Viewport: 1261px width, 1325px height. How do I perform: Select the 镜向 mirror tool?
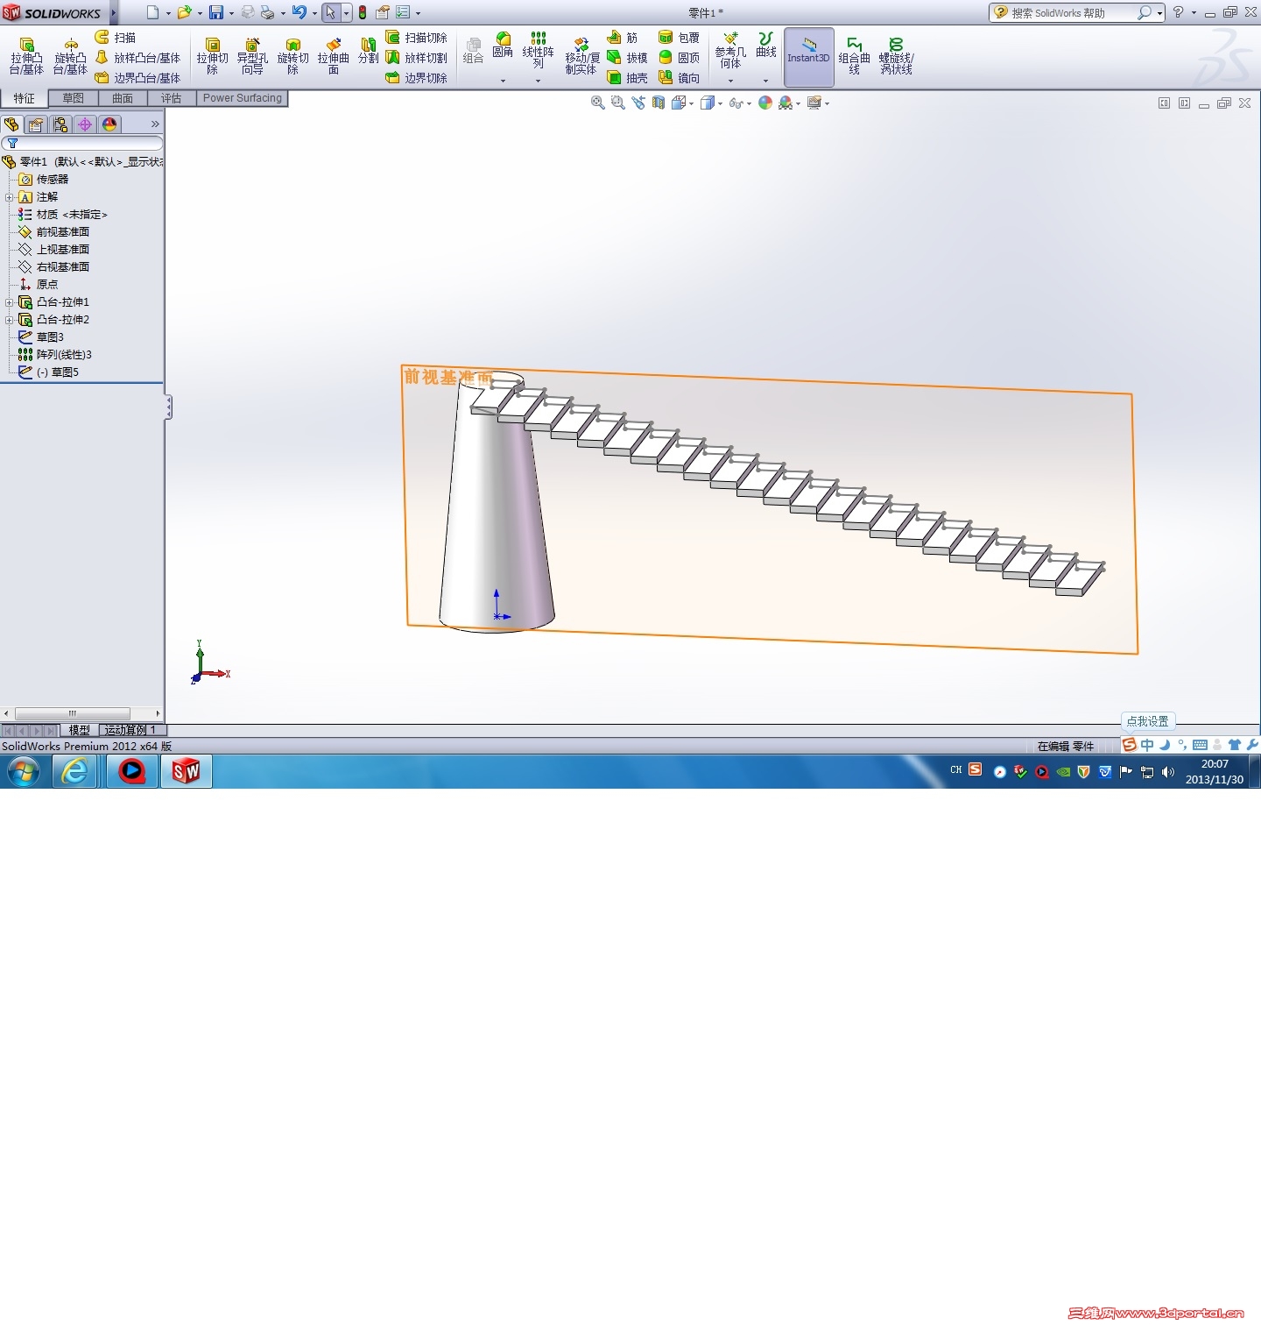pyautogui.click(x=679, y=78)
